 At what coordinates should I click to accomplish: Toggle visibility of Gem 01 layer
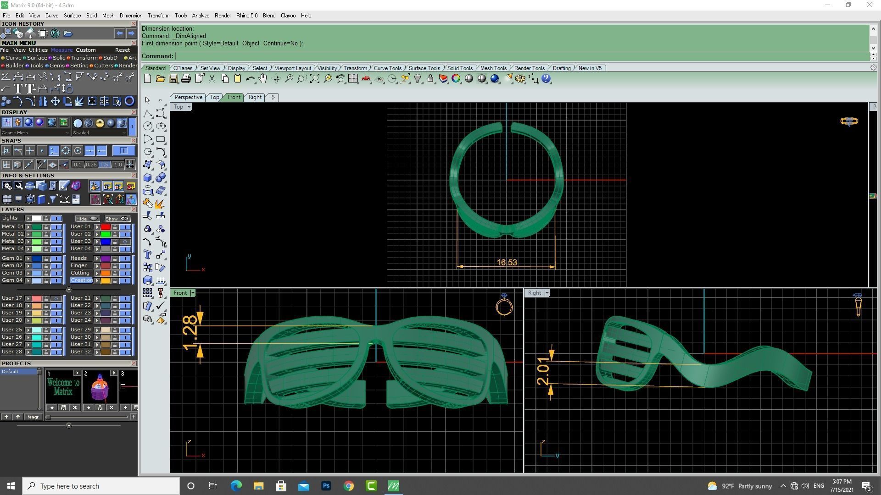[x=56, y=258]
